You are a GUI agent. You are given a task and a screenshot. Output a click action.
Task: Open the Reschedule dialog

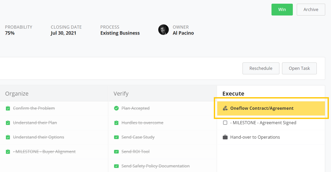(x=261, y=68)
